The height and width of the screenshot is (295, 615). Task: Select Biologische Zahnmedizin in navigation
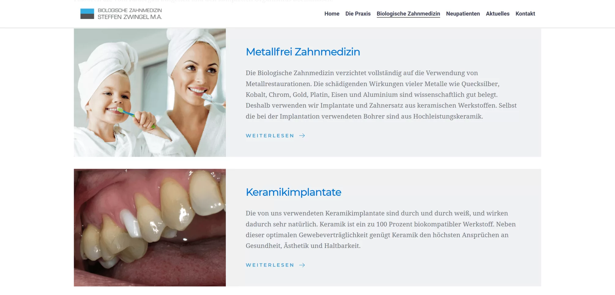[x=408, y=14]
